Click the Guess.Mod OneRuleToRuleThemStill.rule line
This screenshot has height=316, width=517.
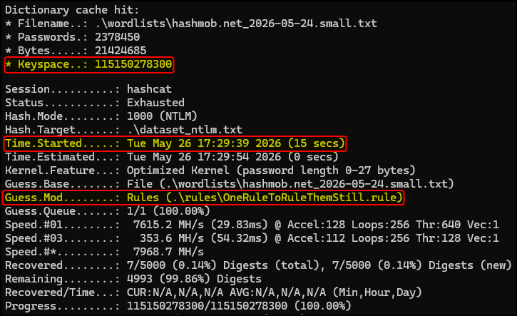(x=204, y=198)
